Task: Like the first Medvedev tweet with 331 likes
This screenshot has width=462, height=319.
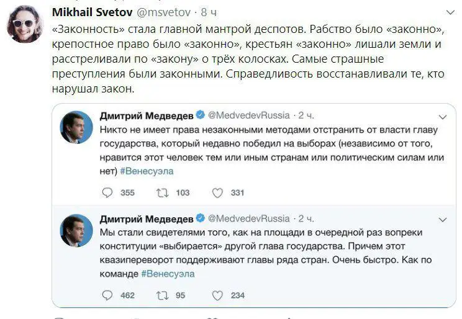Action: tap(217, 193)
